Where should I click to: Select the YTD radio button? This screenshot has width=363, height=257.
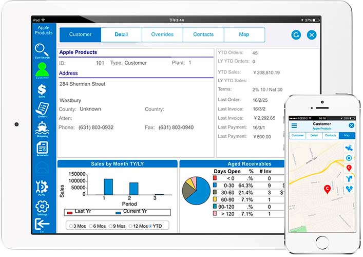pyautogui.click(x=150, y=226)
